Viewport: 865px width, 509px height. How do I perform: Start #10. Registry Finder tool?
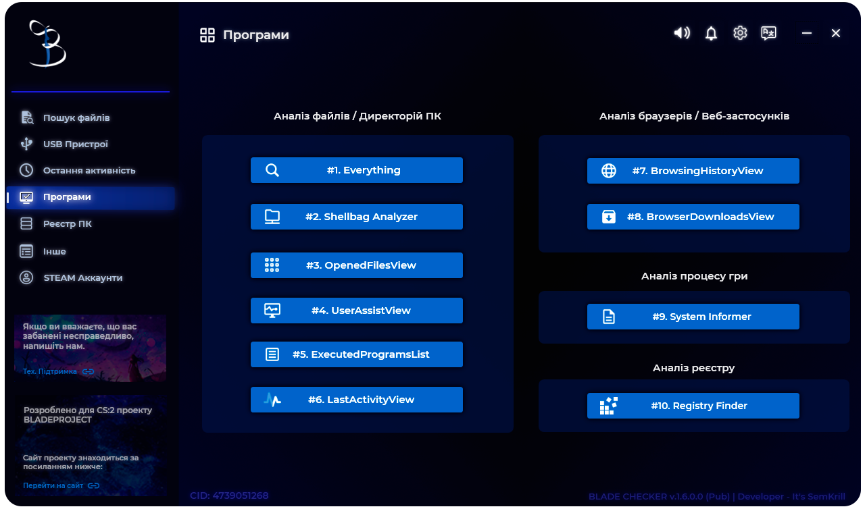[693, 406]
